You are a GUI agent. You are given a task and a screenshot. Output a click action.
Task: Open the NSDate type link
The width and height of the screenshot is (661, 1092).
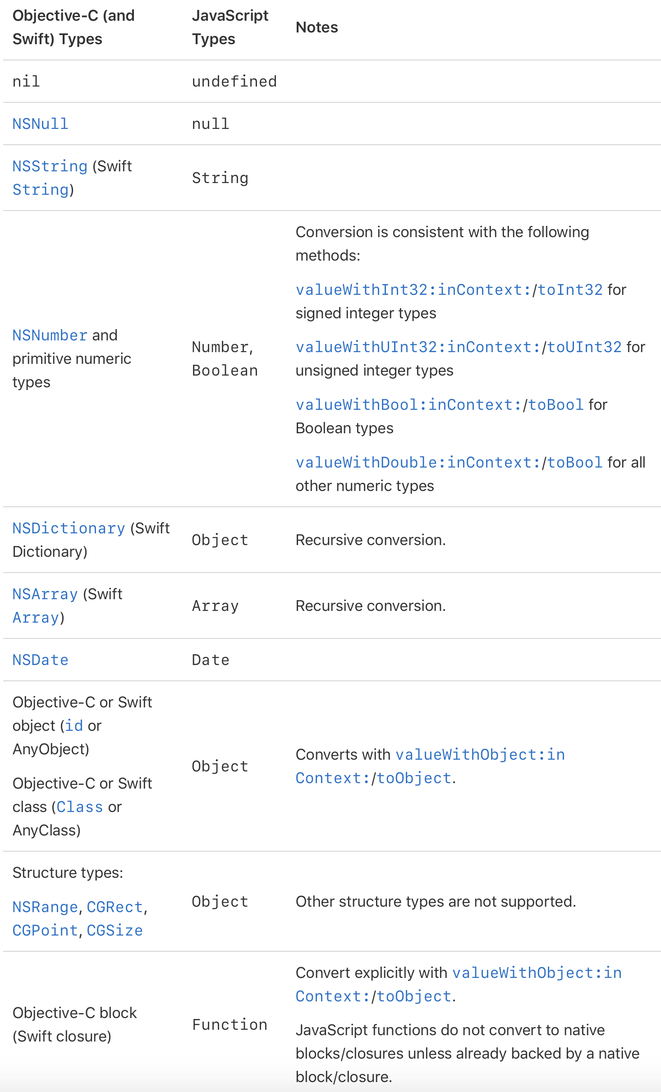tap(40, 660)
